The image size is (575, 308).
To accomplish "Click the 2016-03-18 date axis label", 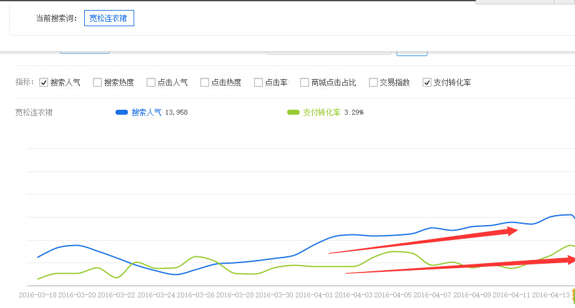I will pyautogui.click(x=38, y=294).
